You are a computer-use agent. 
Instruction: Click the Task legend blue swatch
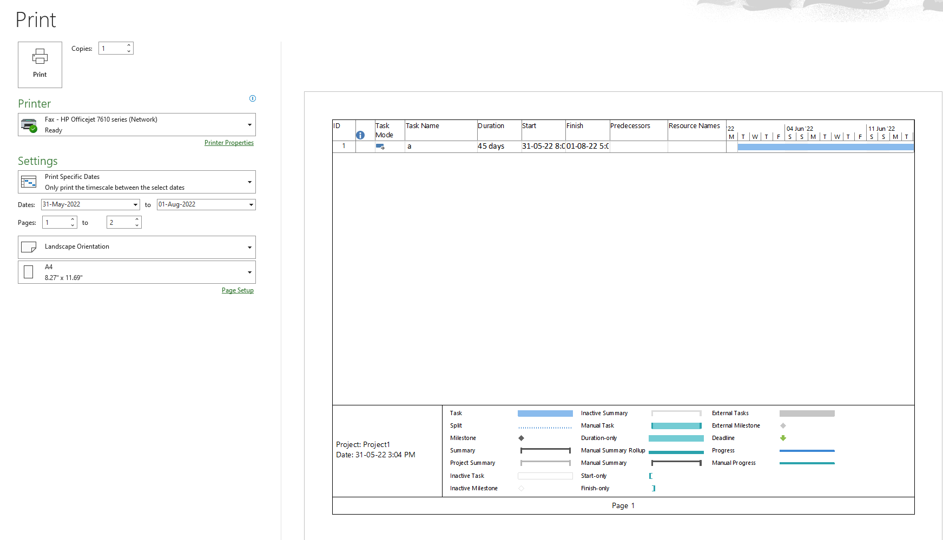click(545, 414)
